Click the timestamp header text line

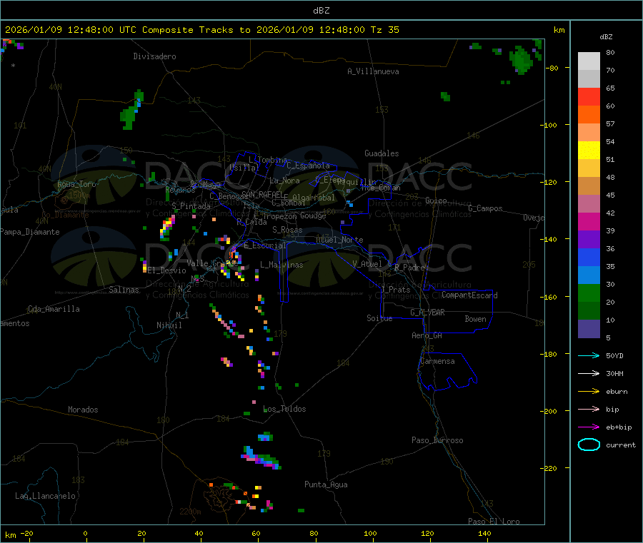pos(202,30)
